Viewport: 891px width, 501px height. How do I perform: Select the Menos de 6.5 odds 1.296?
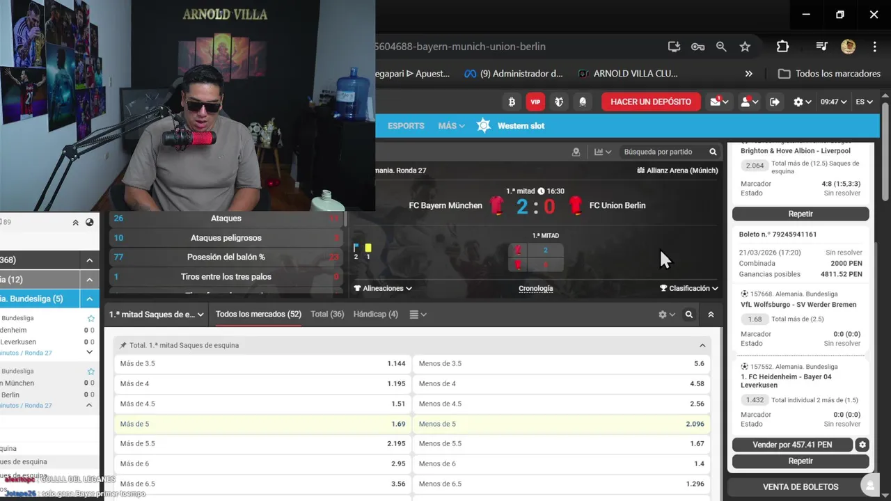point(562,484)
